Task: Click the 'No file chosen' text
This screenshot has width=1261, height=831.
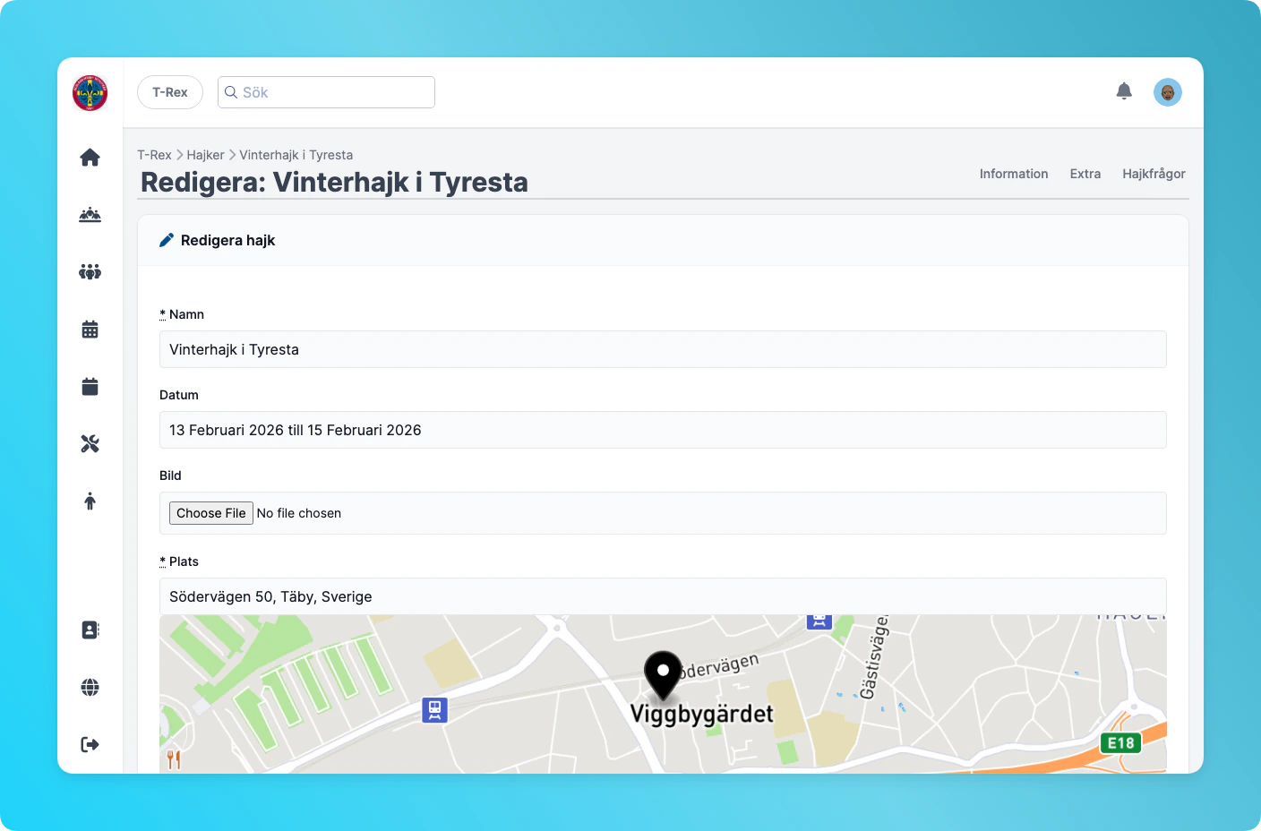Action: tap(299, 513)
